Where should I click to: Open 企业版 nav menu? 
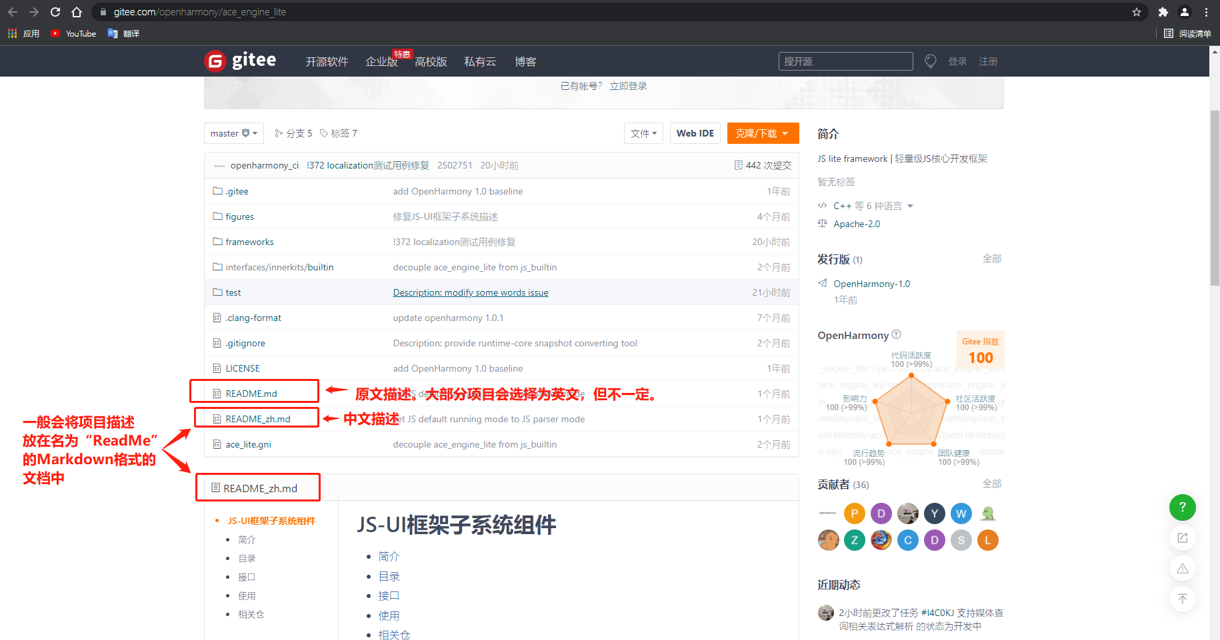[381, 61]
